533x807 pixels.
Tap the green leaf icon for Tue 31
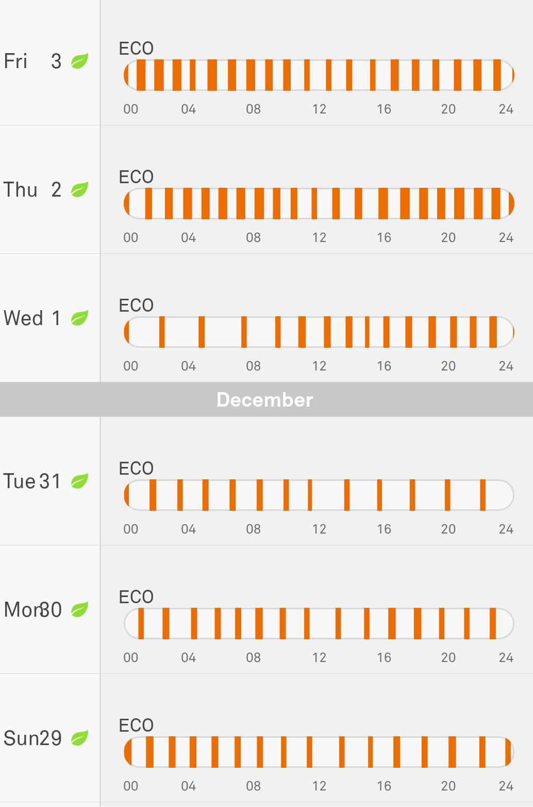tap(79, 481)
